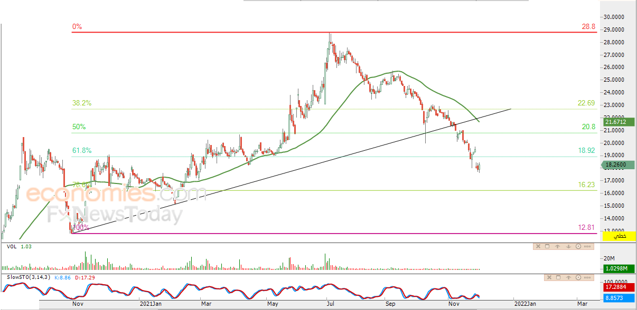The height and width of the screenshot is (310, 637).
Task: Maximize the VOL indicator panel
Action: (548, 246)
